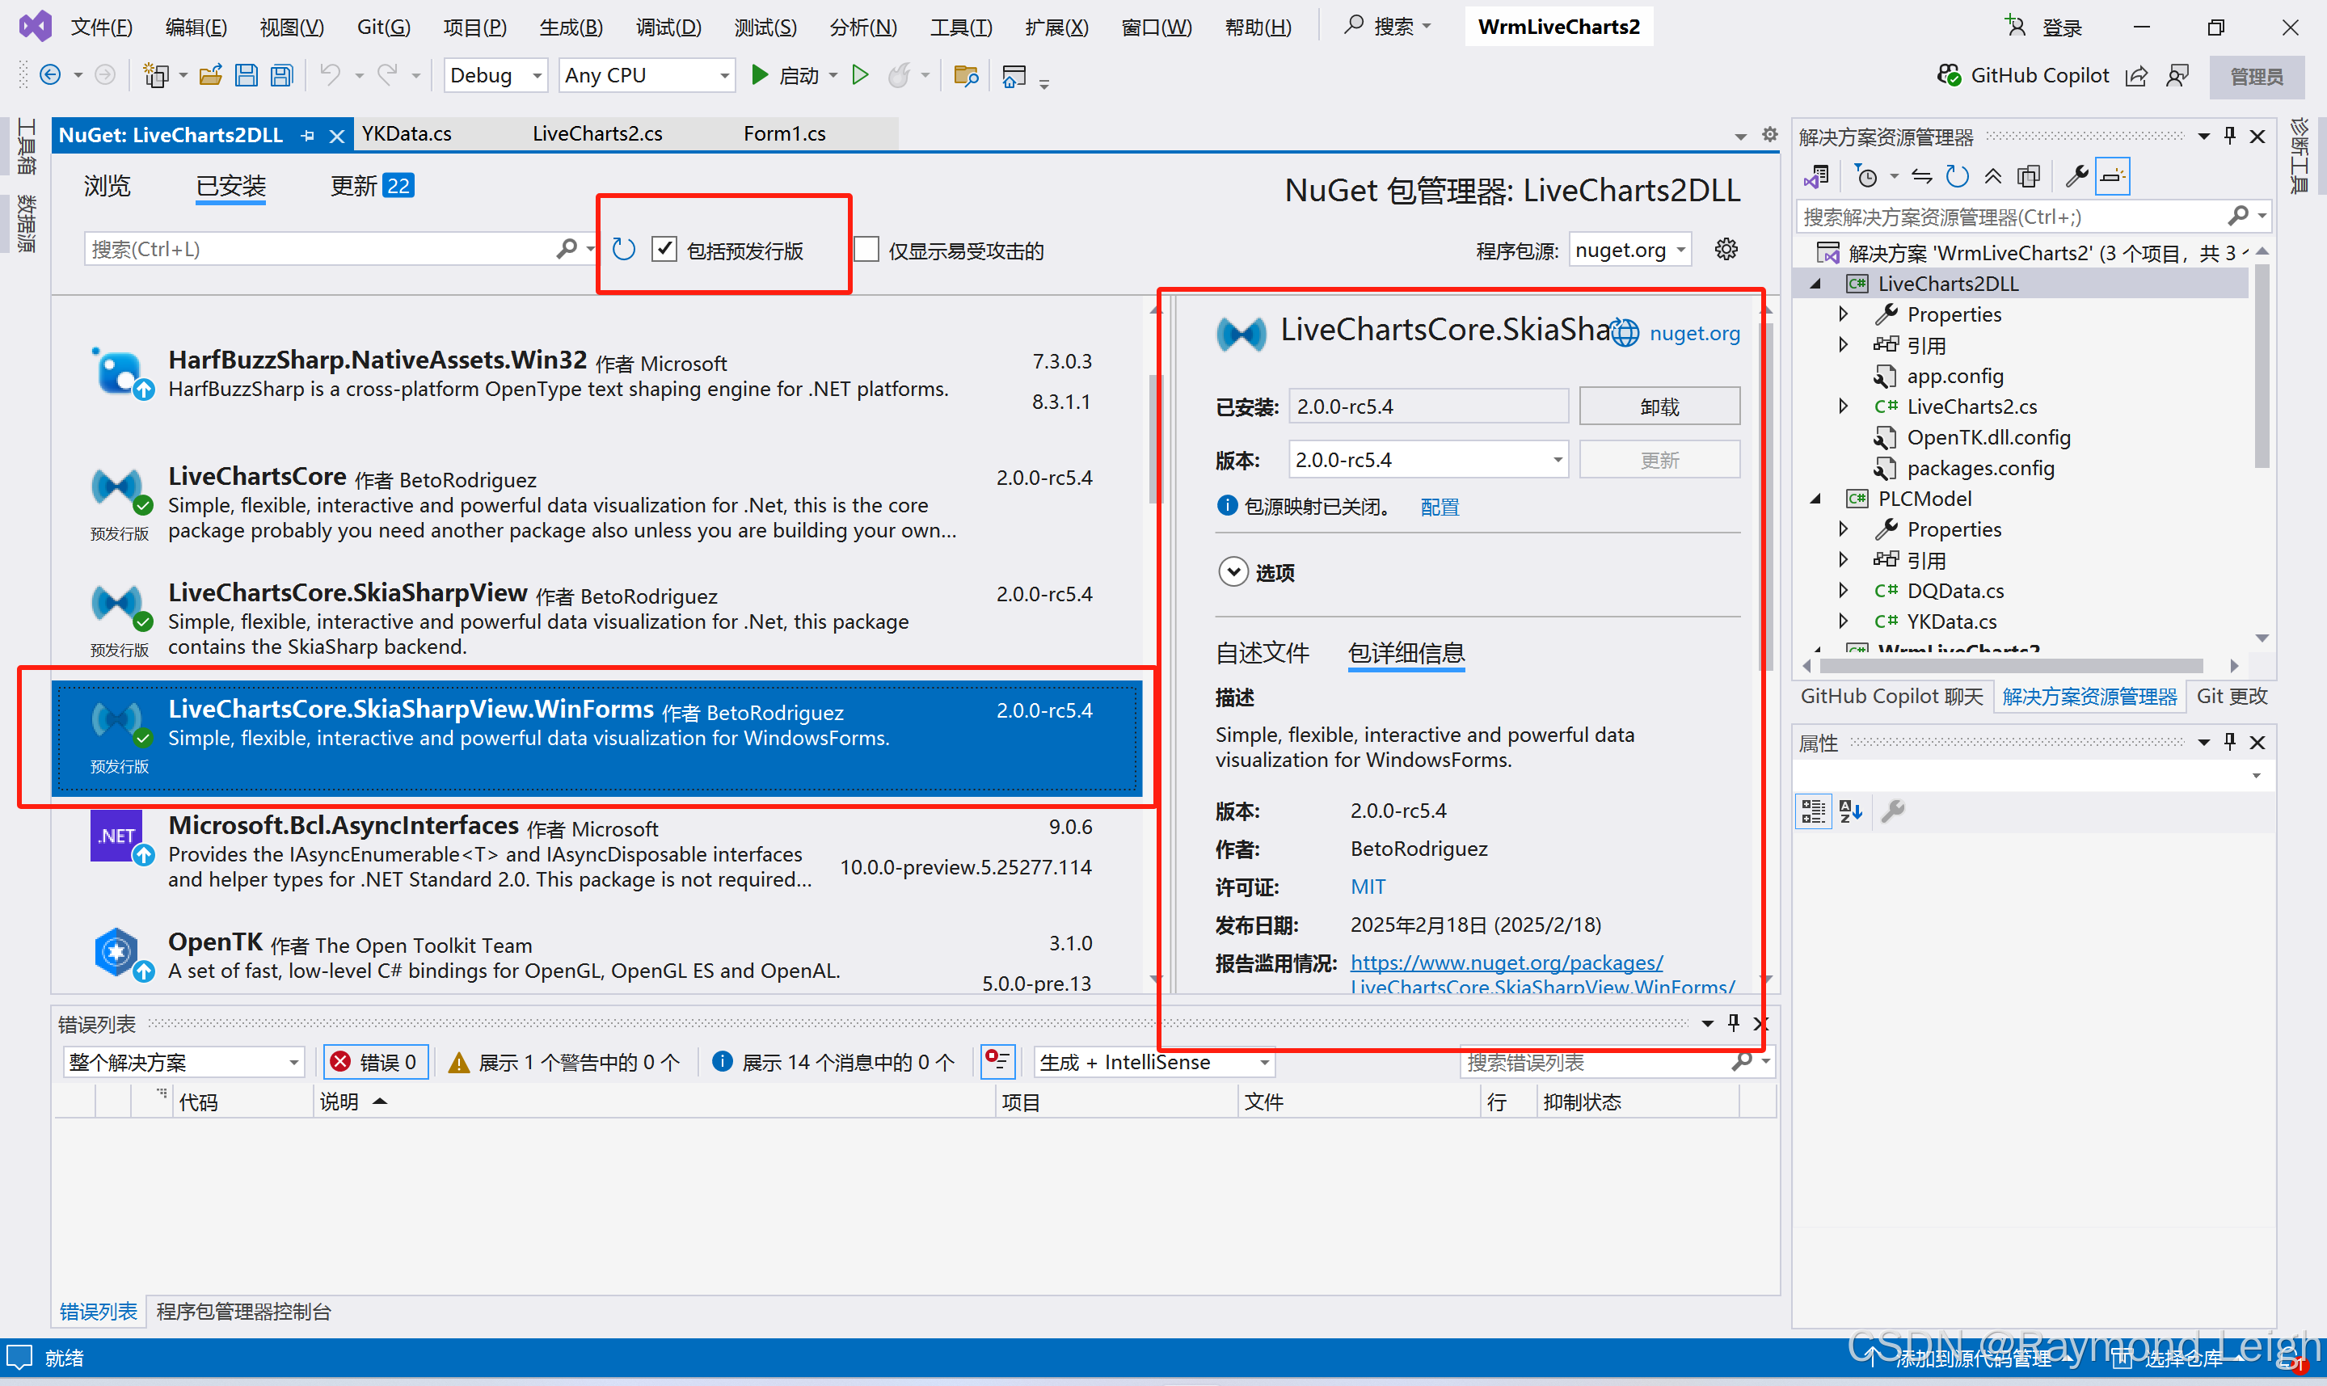This screenshot has height=1386, width=2327.
Task: Click the Navigate Backward arrow icon
Action: (x=50, y=76)
